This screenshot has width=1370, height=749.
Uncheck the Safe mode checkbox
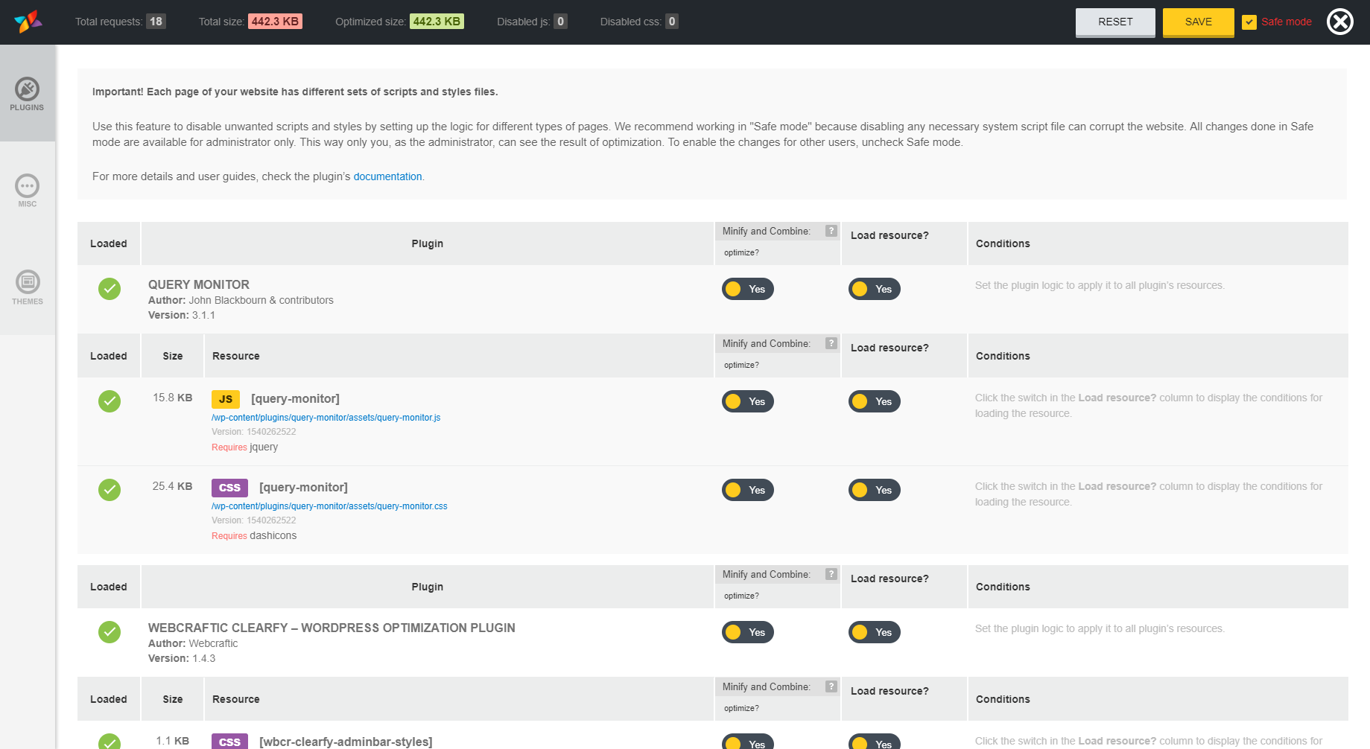pos(1249,22)
